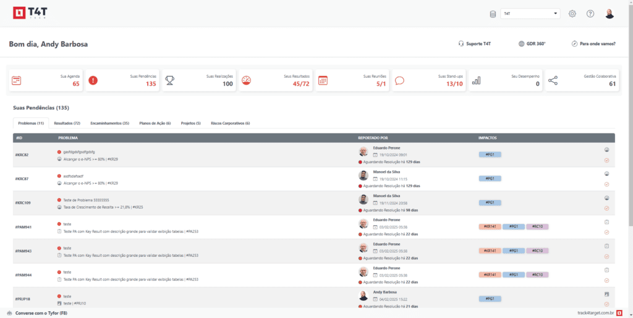
Task: Open the GDR 360° link
Action: coord(532,44)
